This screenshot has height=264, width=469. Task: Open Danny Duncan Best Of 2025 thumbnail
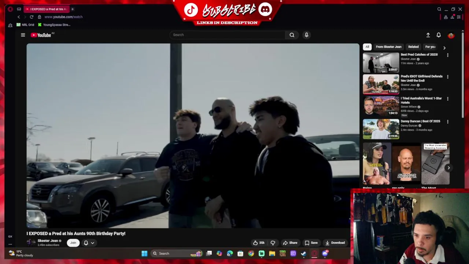pos(381,129)
